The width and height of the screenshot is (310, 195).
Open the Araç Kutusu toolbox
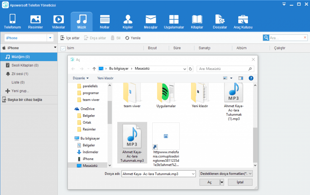coord(243,21)
